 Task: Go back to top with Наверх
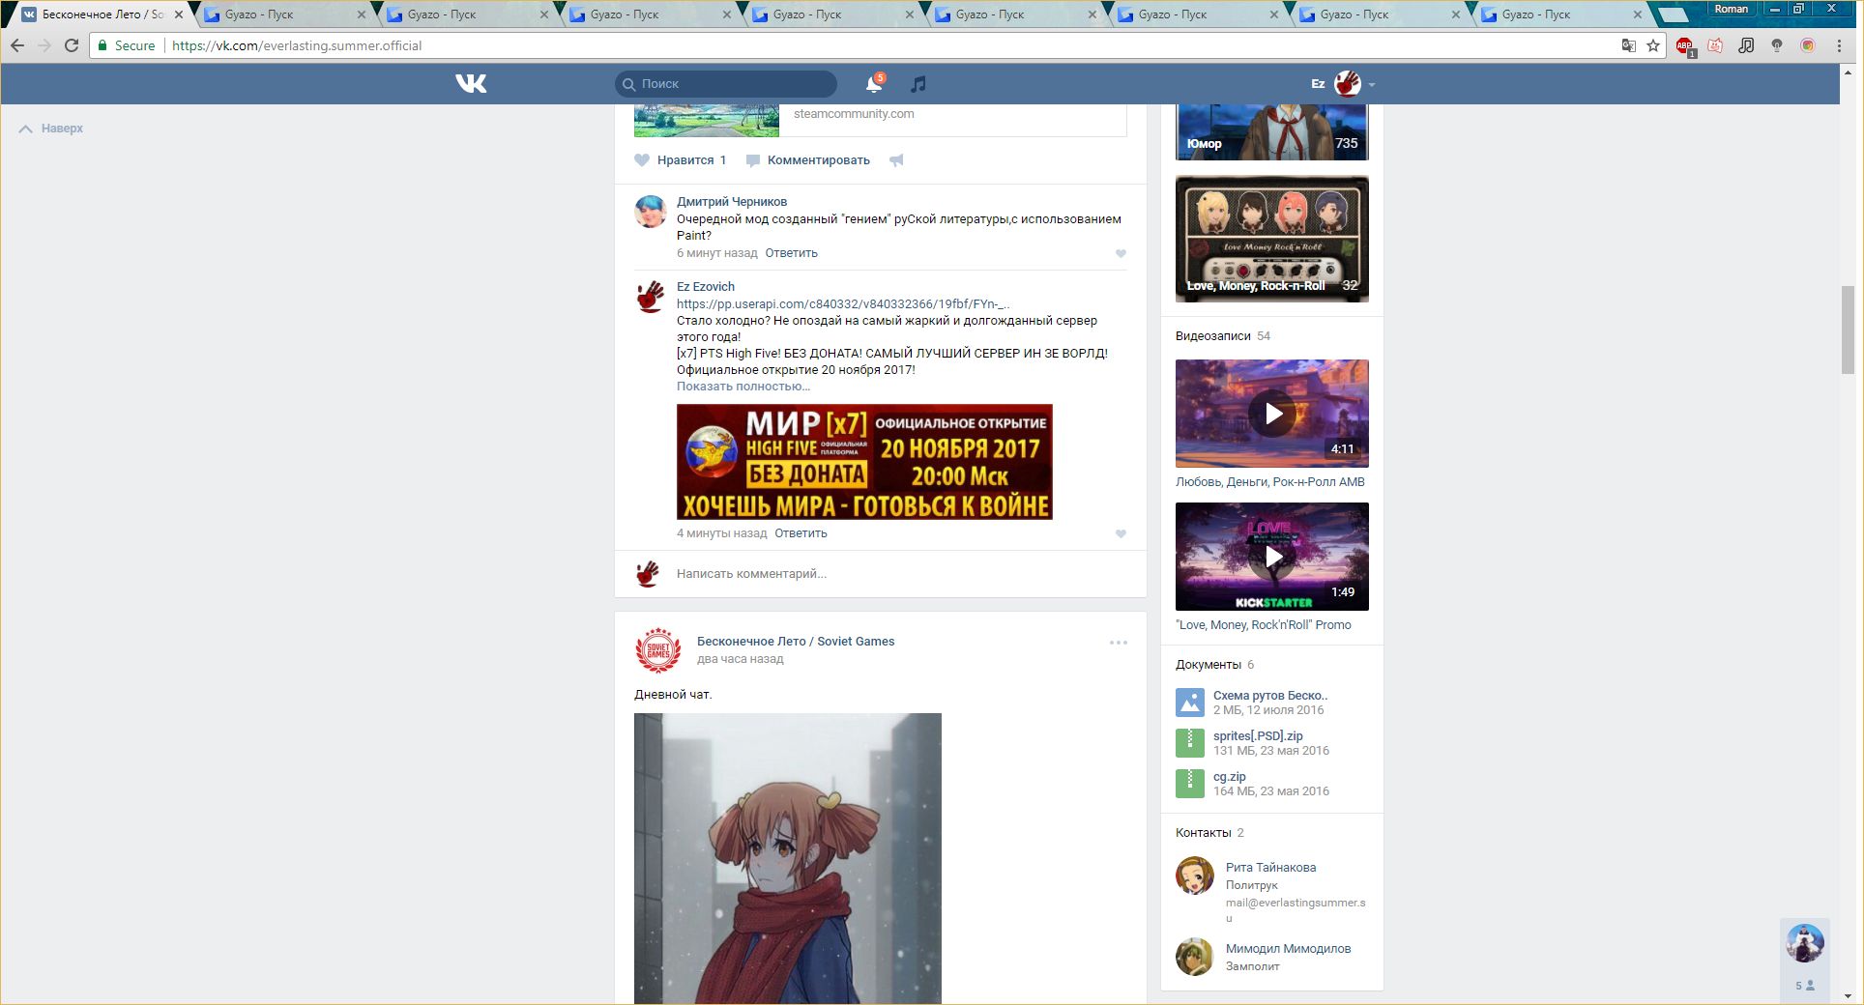[51, 129]
